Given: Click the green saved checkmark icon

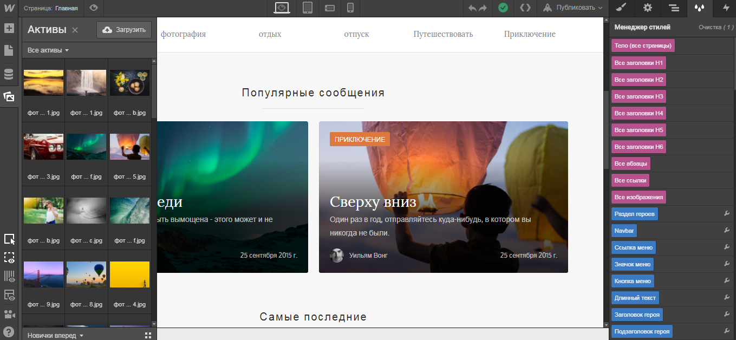Looking at the screenshot, I should coord(503,8).
